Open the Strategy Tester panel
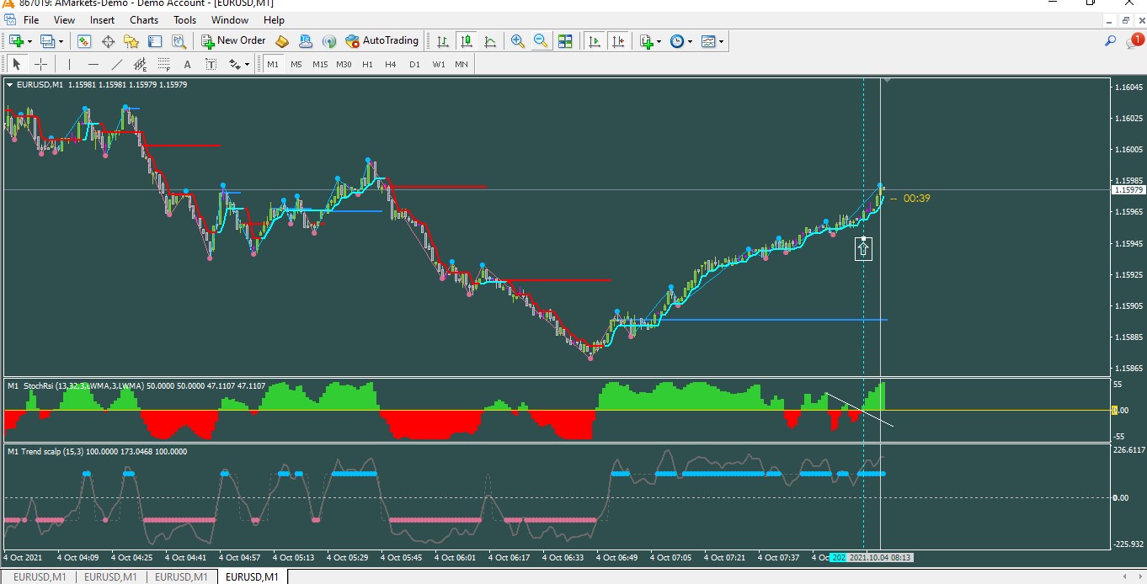This screenshot has width=1147, height=584. coord(179,41)
